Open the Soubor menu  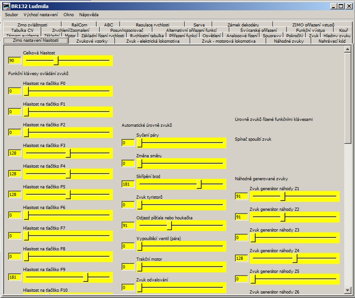[x=12, y=15]
